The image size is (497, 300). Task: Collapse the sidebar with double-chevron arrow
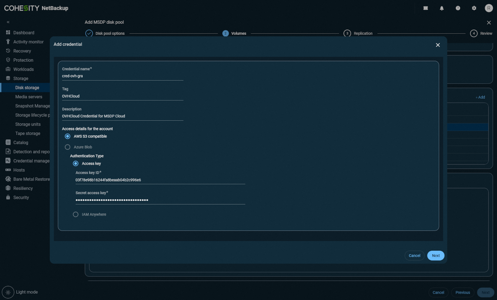(x=8, y=22)
